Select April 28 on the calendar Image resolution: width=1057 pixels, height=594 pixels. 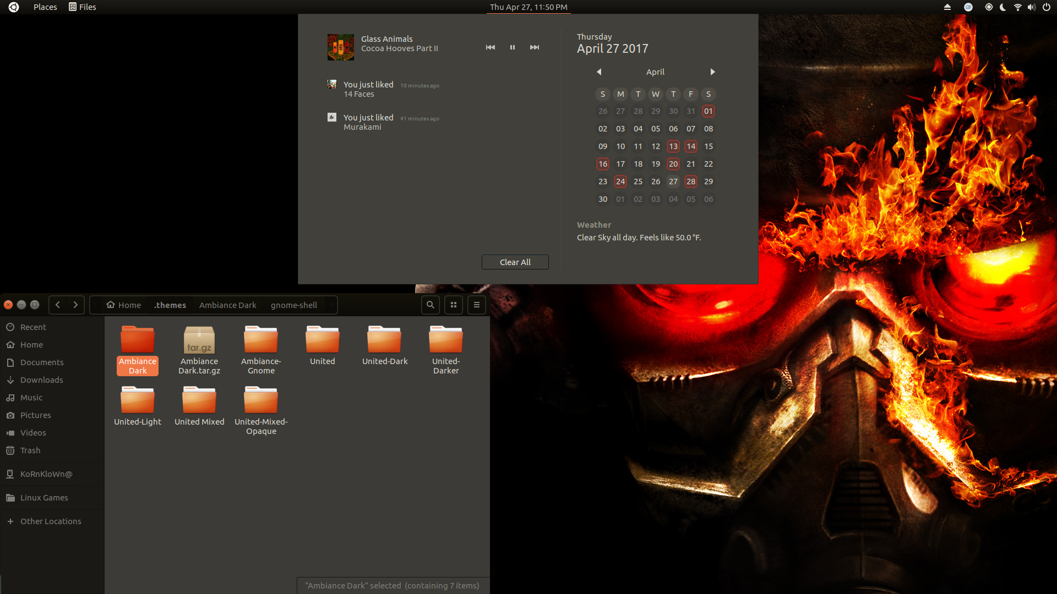pyautogui.click(x=691, y=182)
